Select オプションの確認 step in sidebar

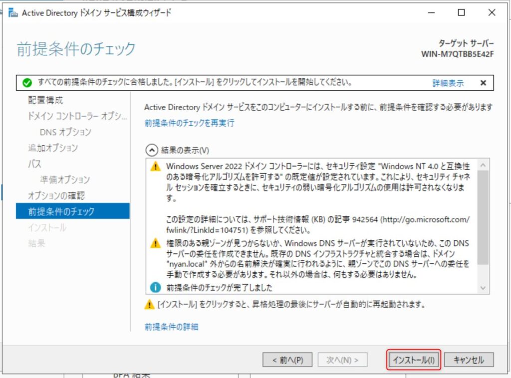(56, 195)
